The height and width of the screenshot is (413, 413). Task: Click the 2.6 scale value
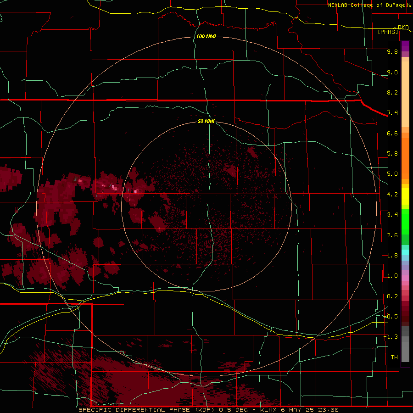(x=392, y=235)
